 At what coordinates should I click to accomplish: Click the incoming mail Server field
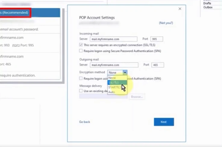tap(114, 39)
